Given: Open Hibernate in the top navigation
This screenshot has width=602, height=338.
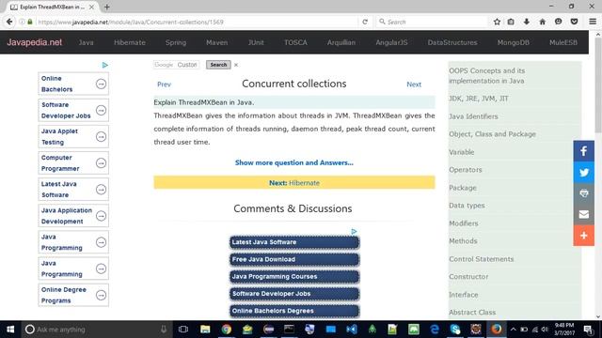Looking at the screenshot, I should (x=130, y=42).
